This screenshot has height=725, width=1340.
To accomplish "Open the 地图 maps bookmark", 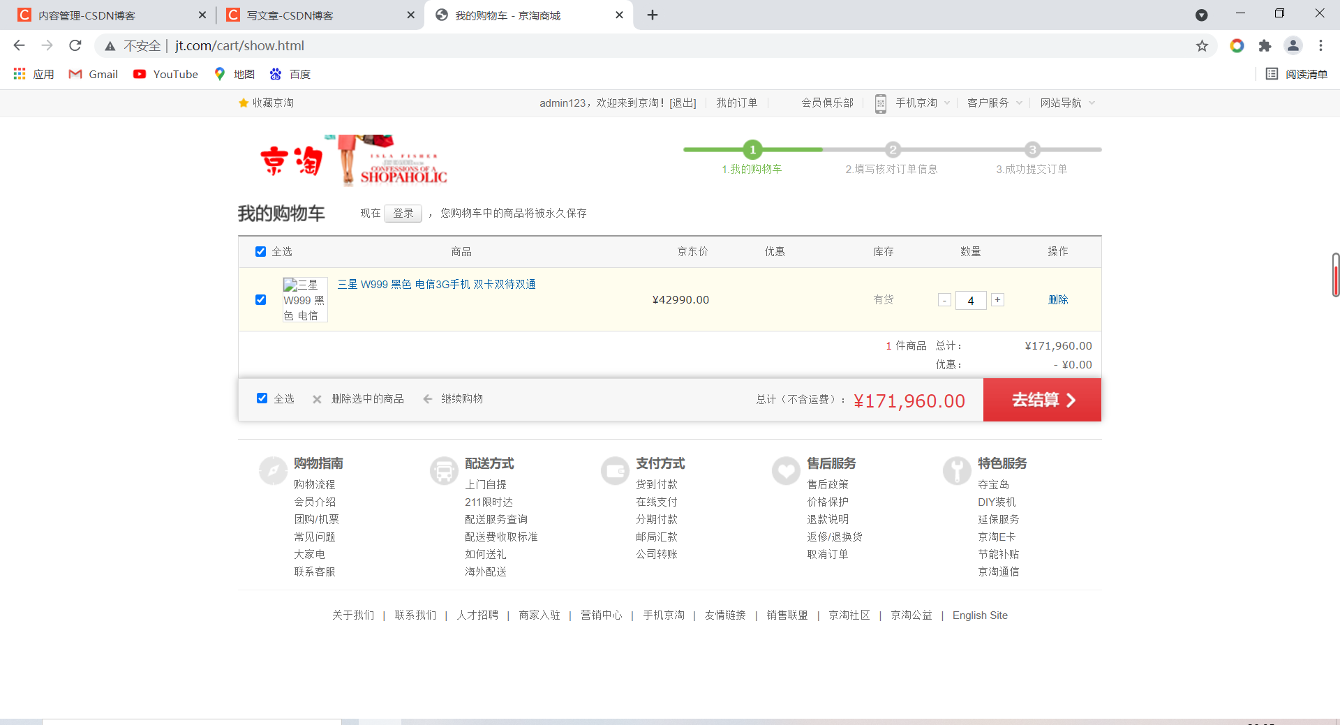I will click(x=234, y=74).
